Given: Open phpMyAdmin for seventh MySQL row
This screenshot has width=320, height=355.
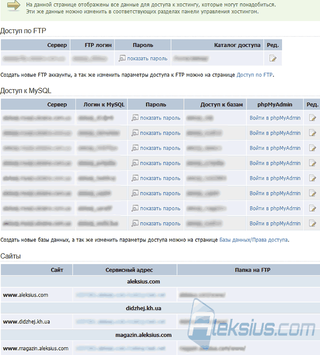Looking at the screenshot, I should coord(275,208).
